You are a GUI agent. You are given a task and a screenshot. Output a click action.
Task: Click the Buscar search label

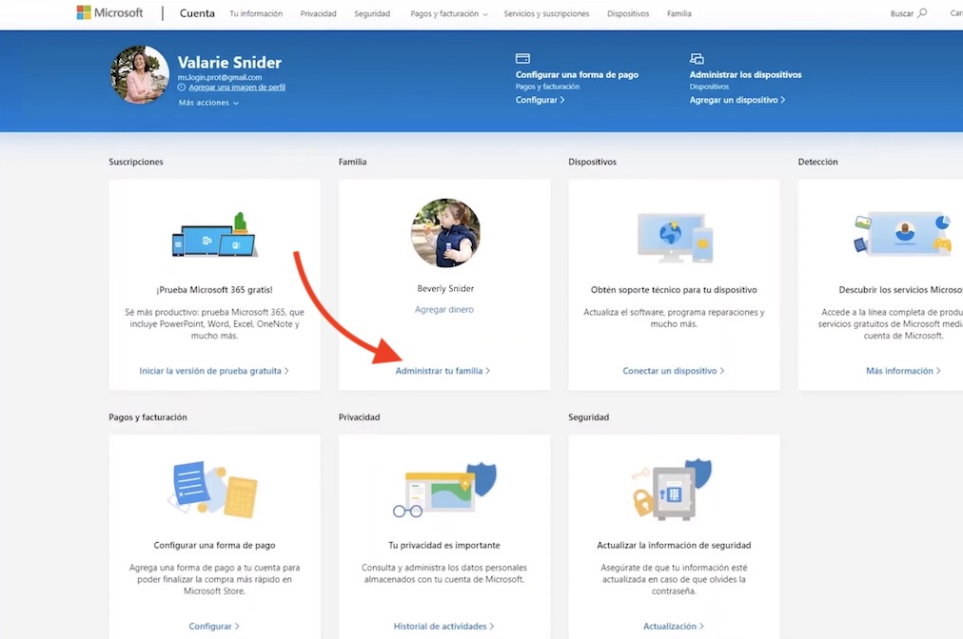click(x=901, y=13)
